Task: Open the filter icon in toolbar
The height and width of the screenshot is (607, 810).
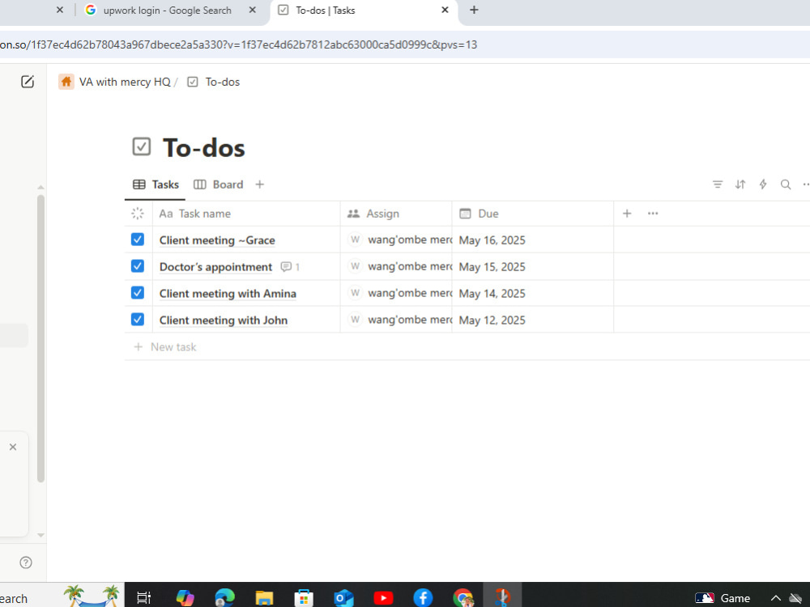Action: pos(718,185)
